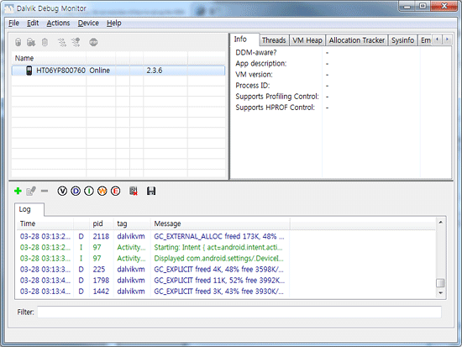Click the stop process icon in device toolbar
Image resolution: width=462 pixels, height=347 pixels.
coord(93,42)
